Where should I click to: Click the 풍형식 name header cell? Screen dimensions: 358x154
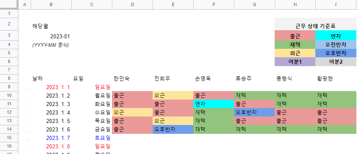click(x=295, y=79)
